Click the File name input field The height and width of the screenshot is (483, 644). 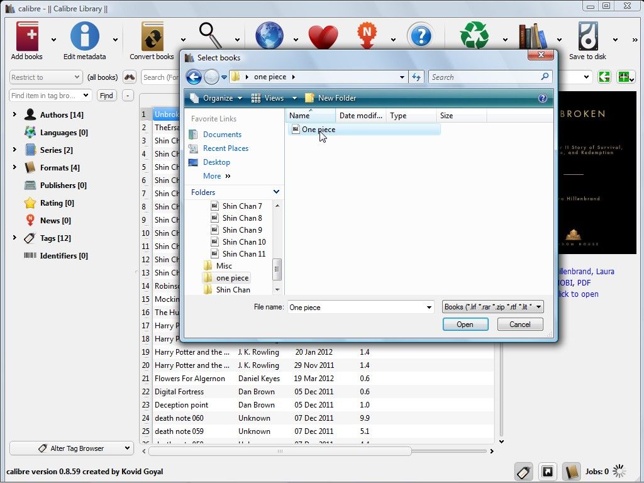point(360,307)
